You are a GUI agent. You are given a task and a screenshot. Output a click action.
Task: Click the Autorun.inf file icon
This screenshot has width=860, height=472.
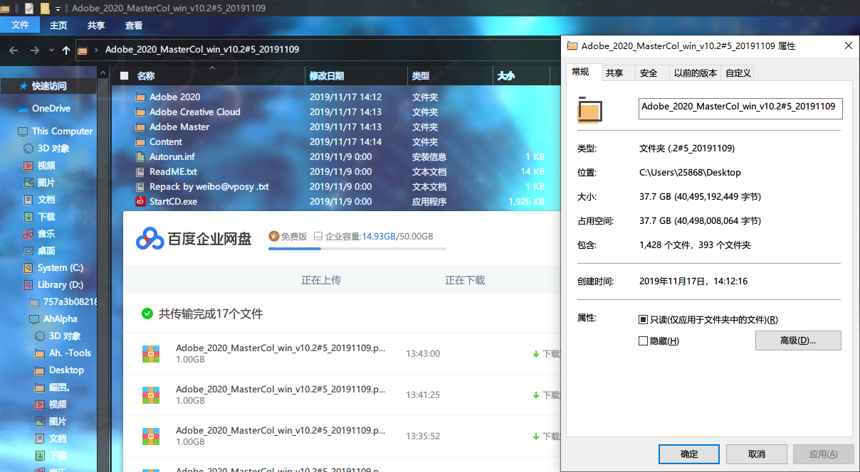click(140, 157)
